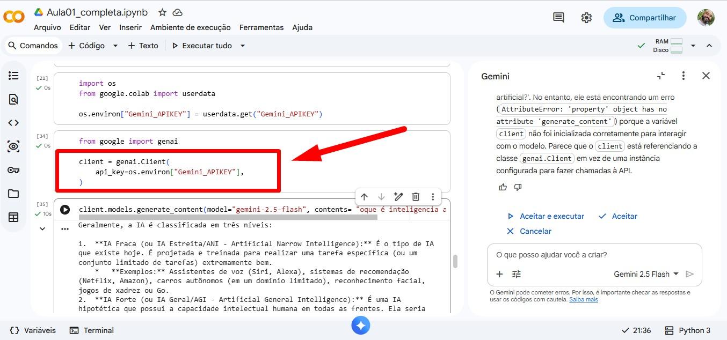Move the selected cell up
Screen dimensions: 727x340
364,197
